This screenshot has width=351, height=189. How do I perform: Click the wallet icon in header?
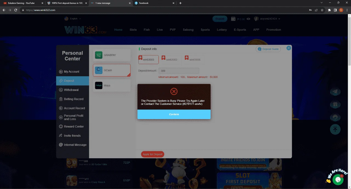[x=233, y=19]
